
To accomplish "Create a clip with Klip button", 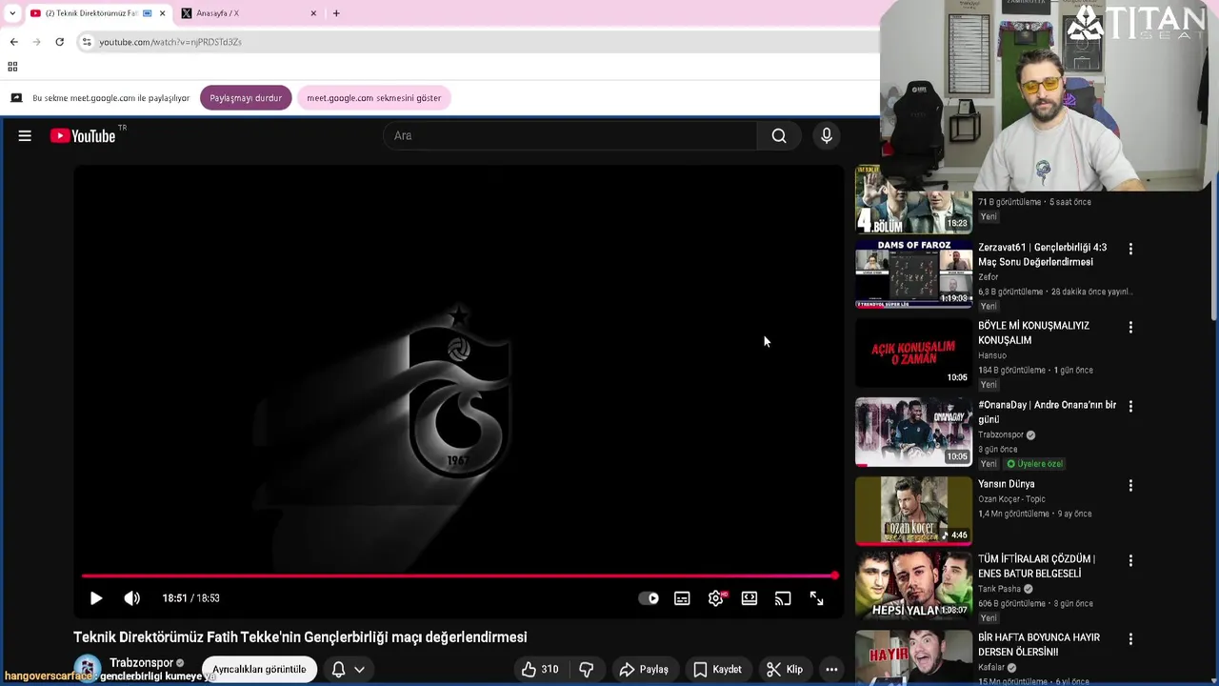I will [x=785, y=669].
